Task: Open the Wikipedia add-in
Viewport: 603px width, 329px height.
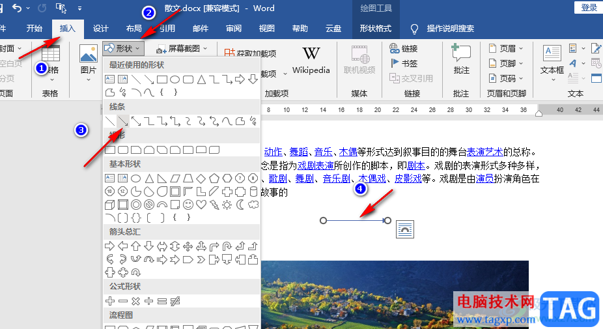Action: [311, 60]
